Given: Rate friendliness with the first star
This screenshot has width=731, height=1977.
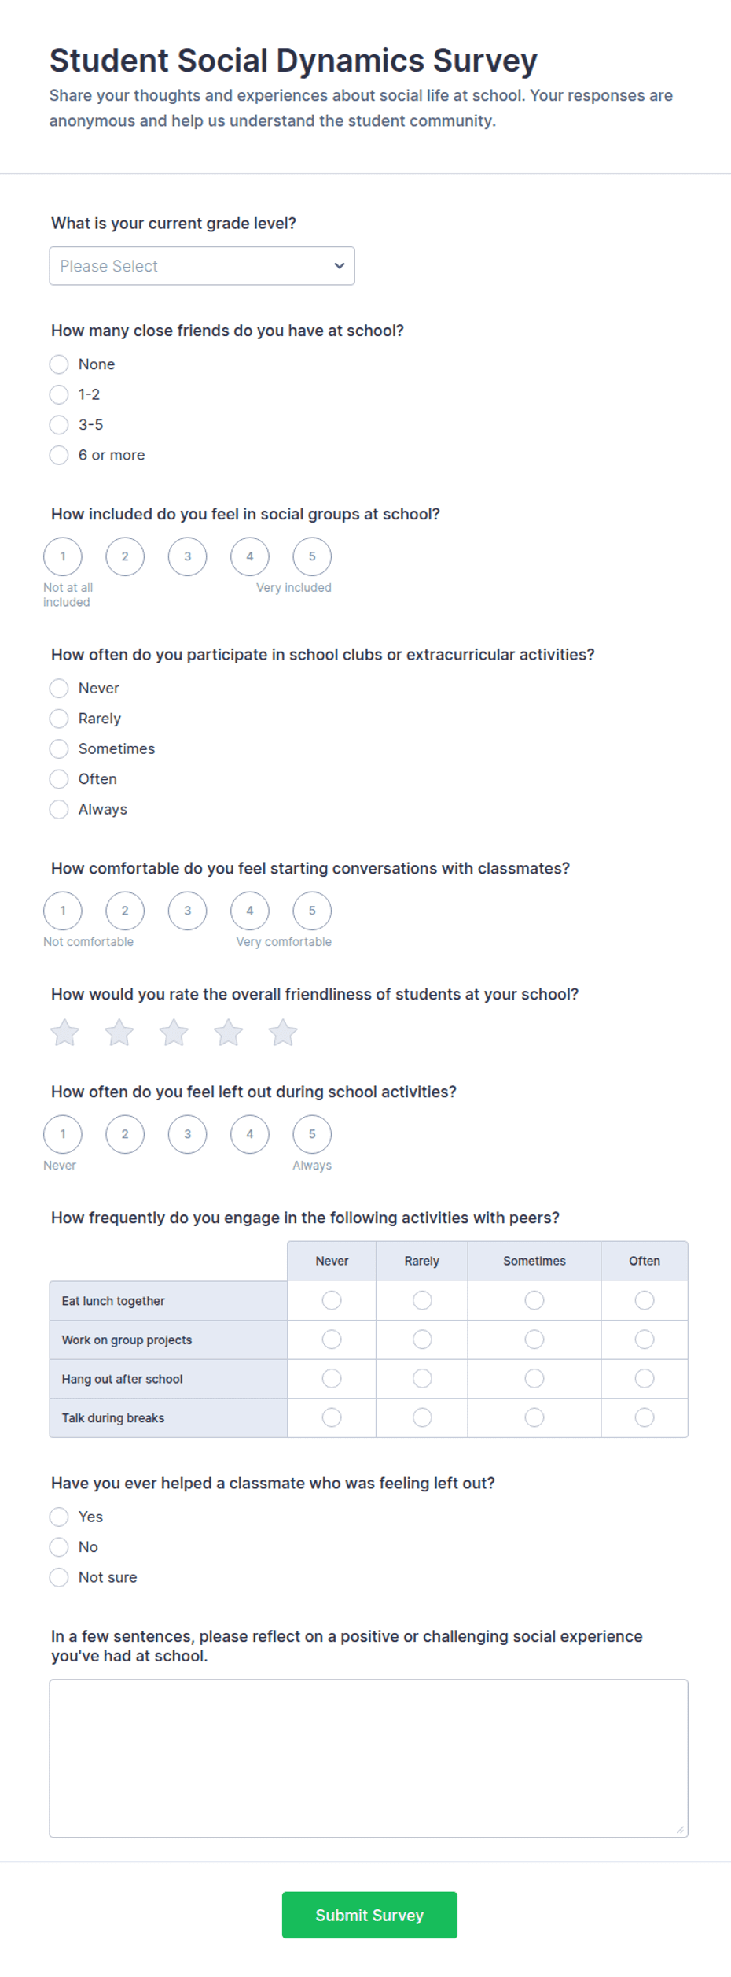Looking at the screenshot, I should [64, 1033].
